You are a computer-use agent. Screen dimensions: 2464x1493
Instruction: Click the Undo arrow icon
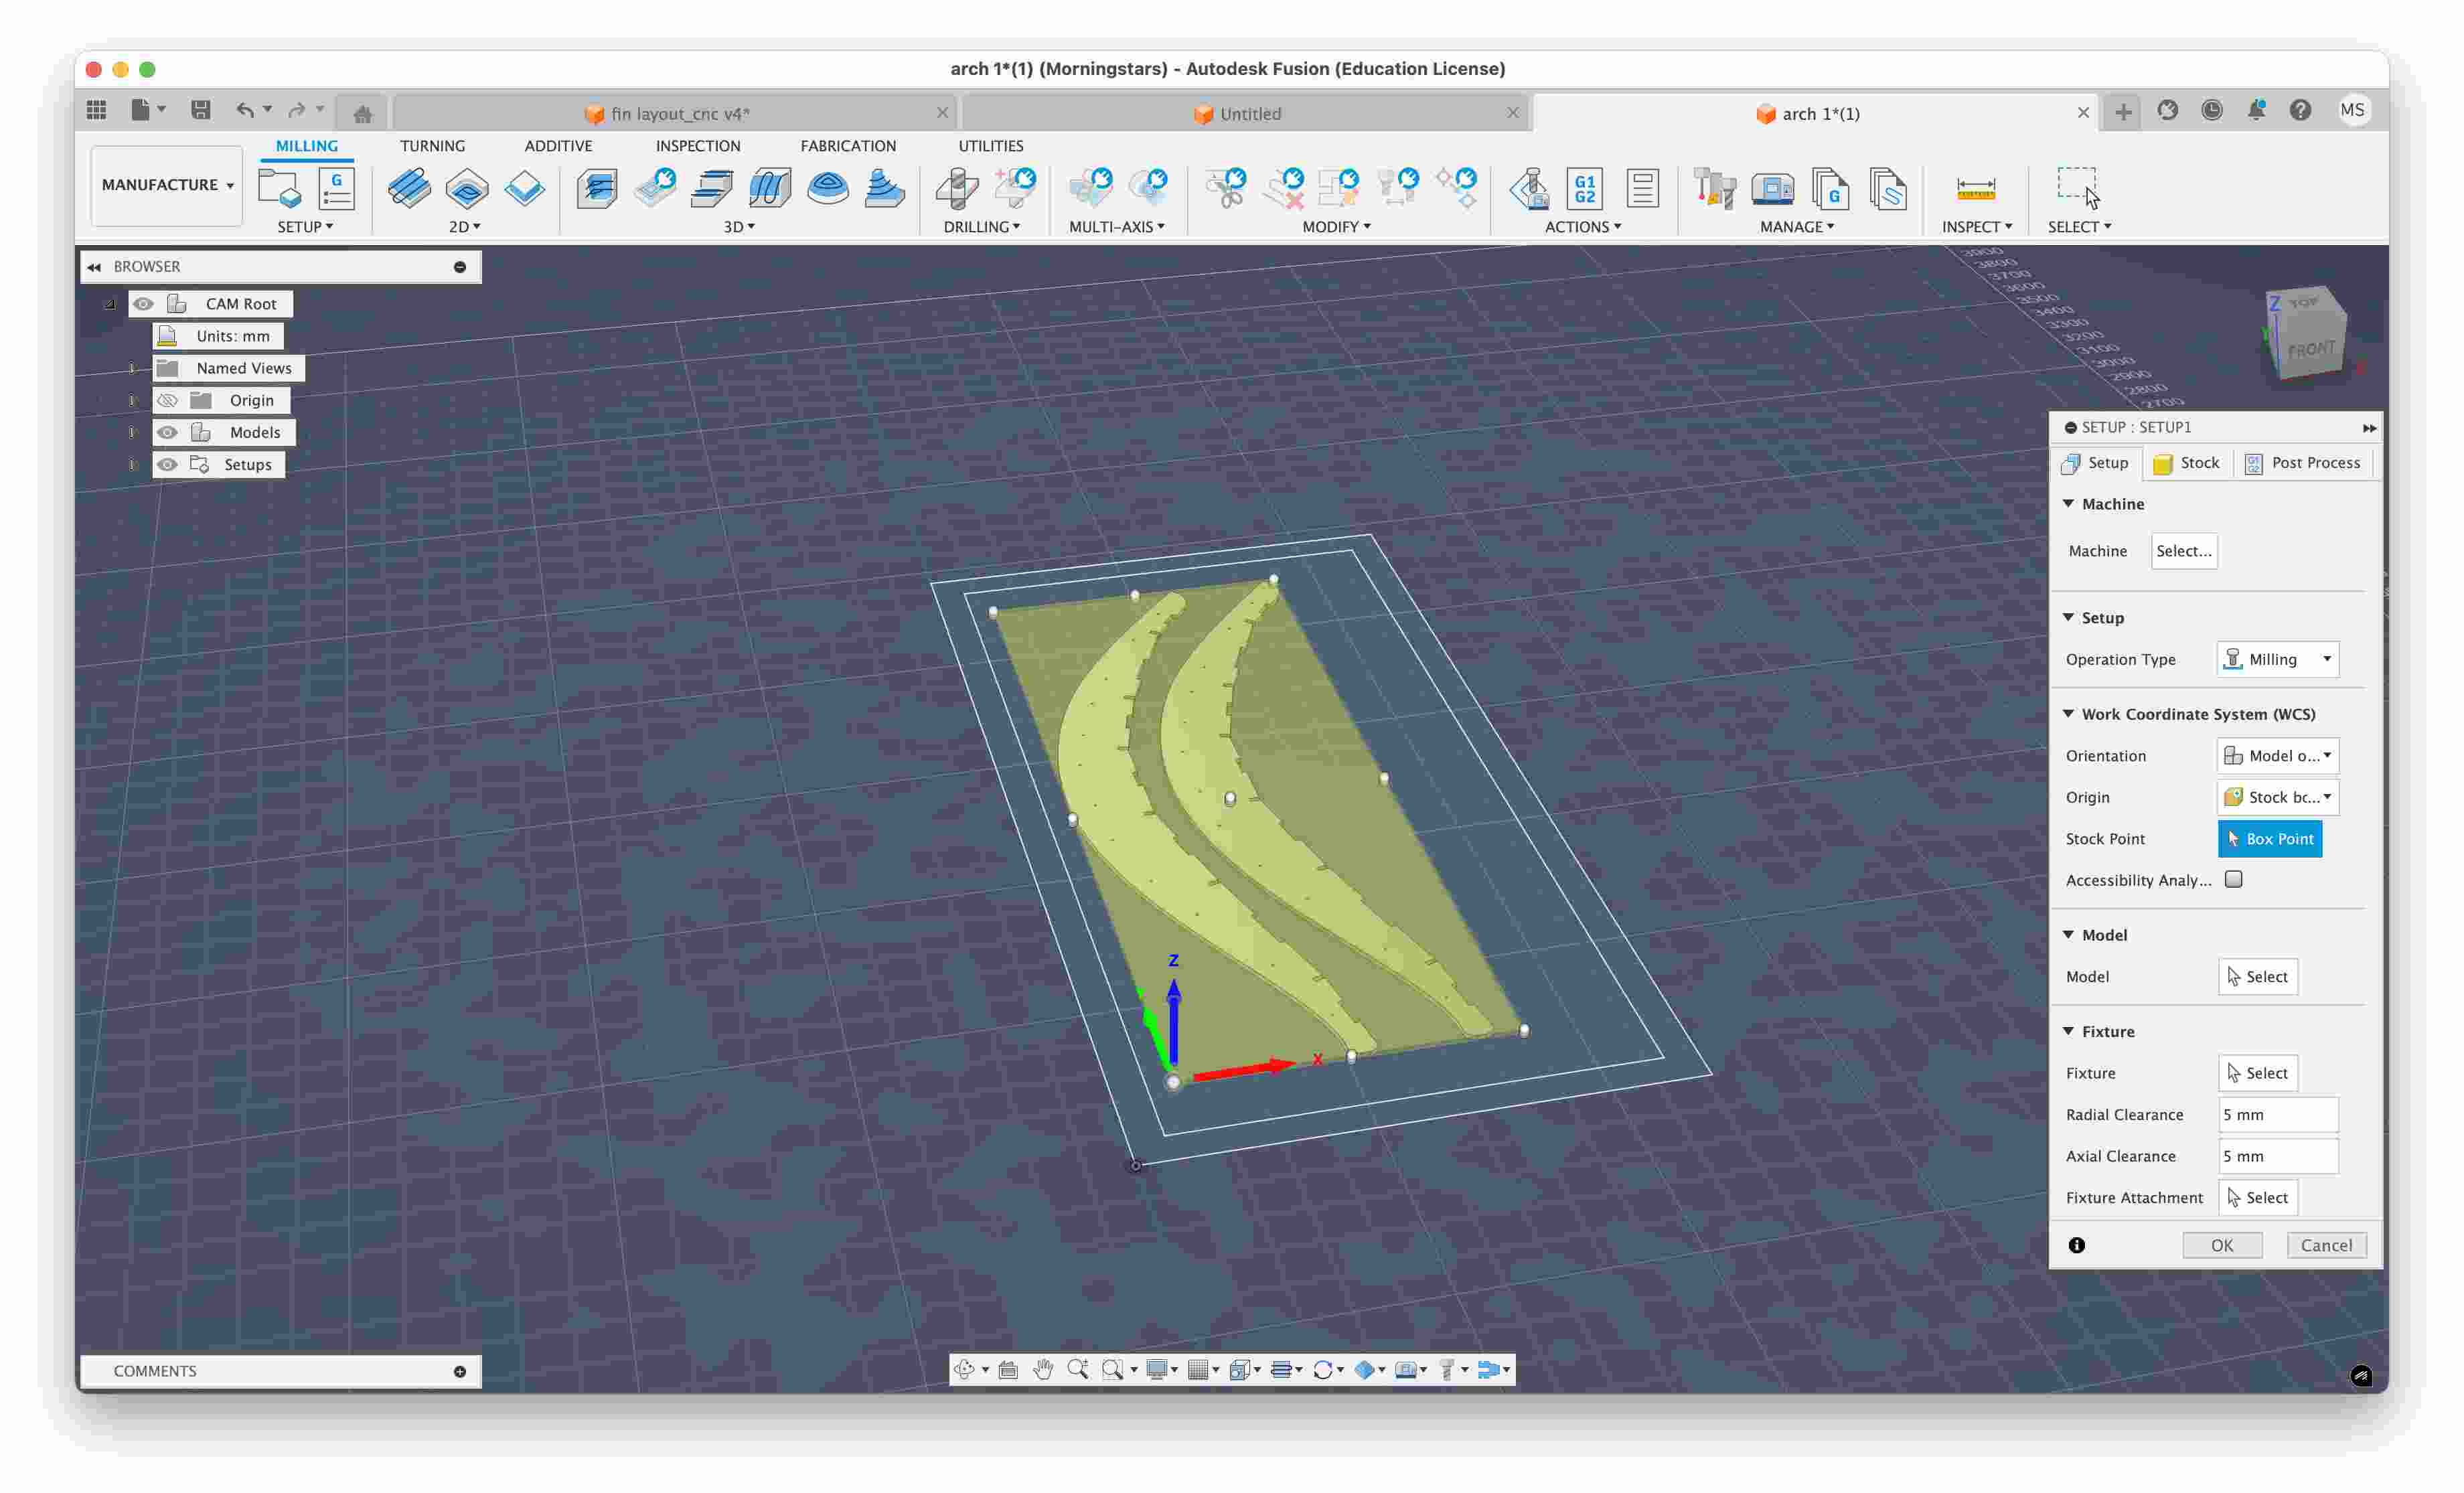pos(244,110)
